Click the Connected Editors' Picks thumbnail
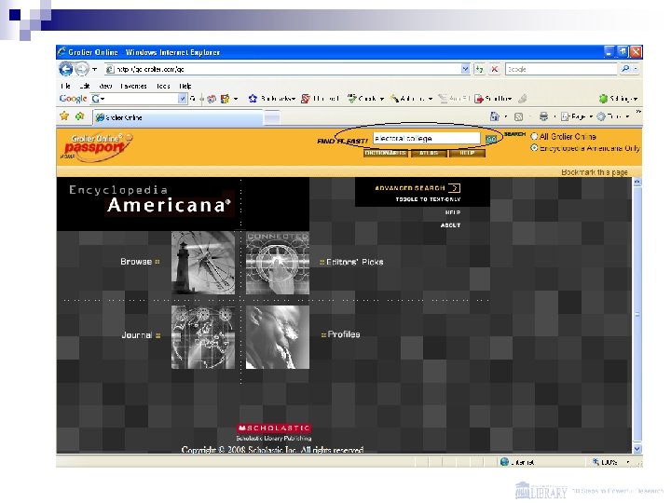The height and width of the screenshot is (503, 671). coord(278,263)
